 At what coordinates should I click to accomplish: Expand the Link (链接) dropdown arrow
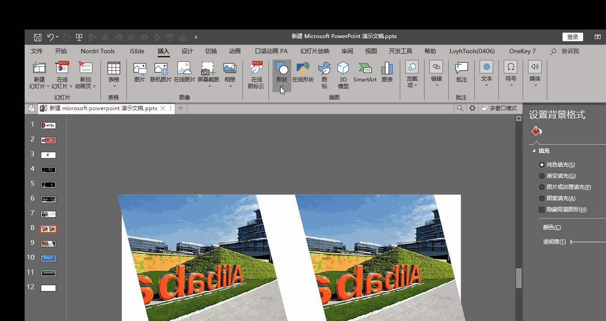point(437,86)
